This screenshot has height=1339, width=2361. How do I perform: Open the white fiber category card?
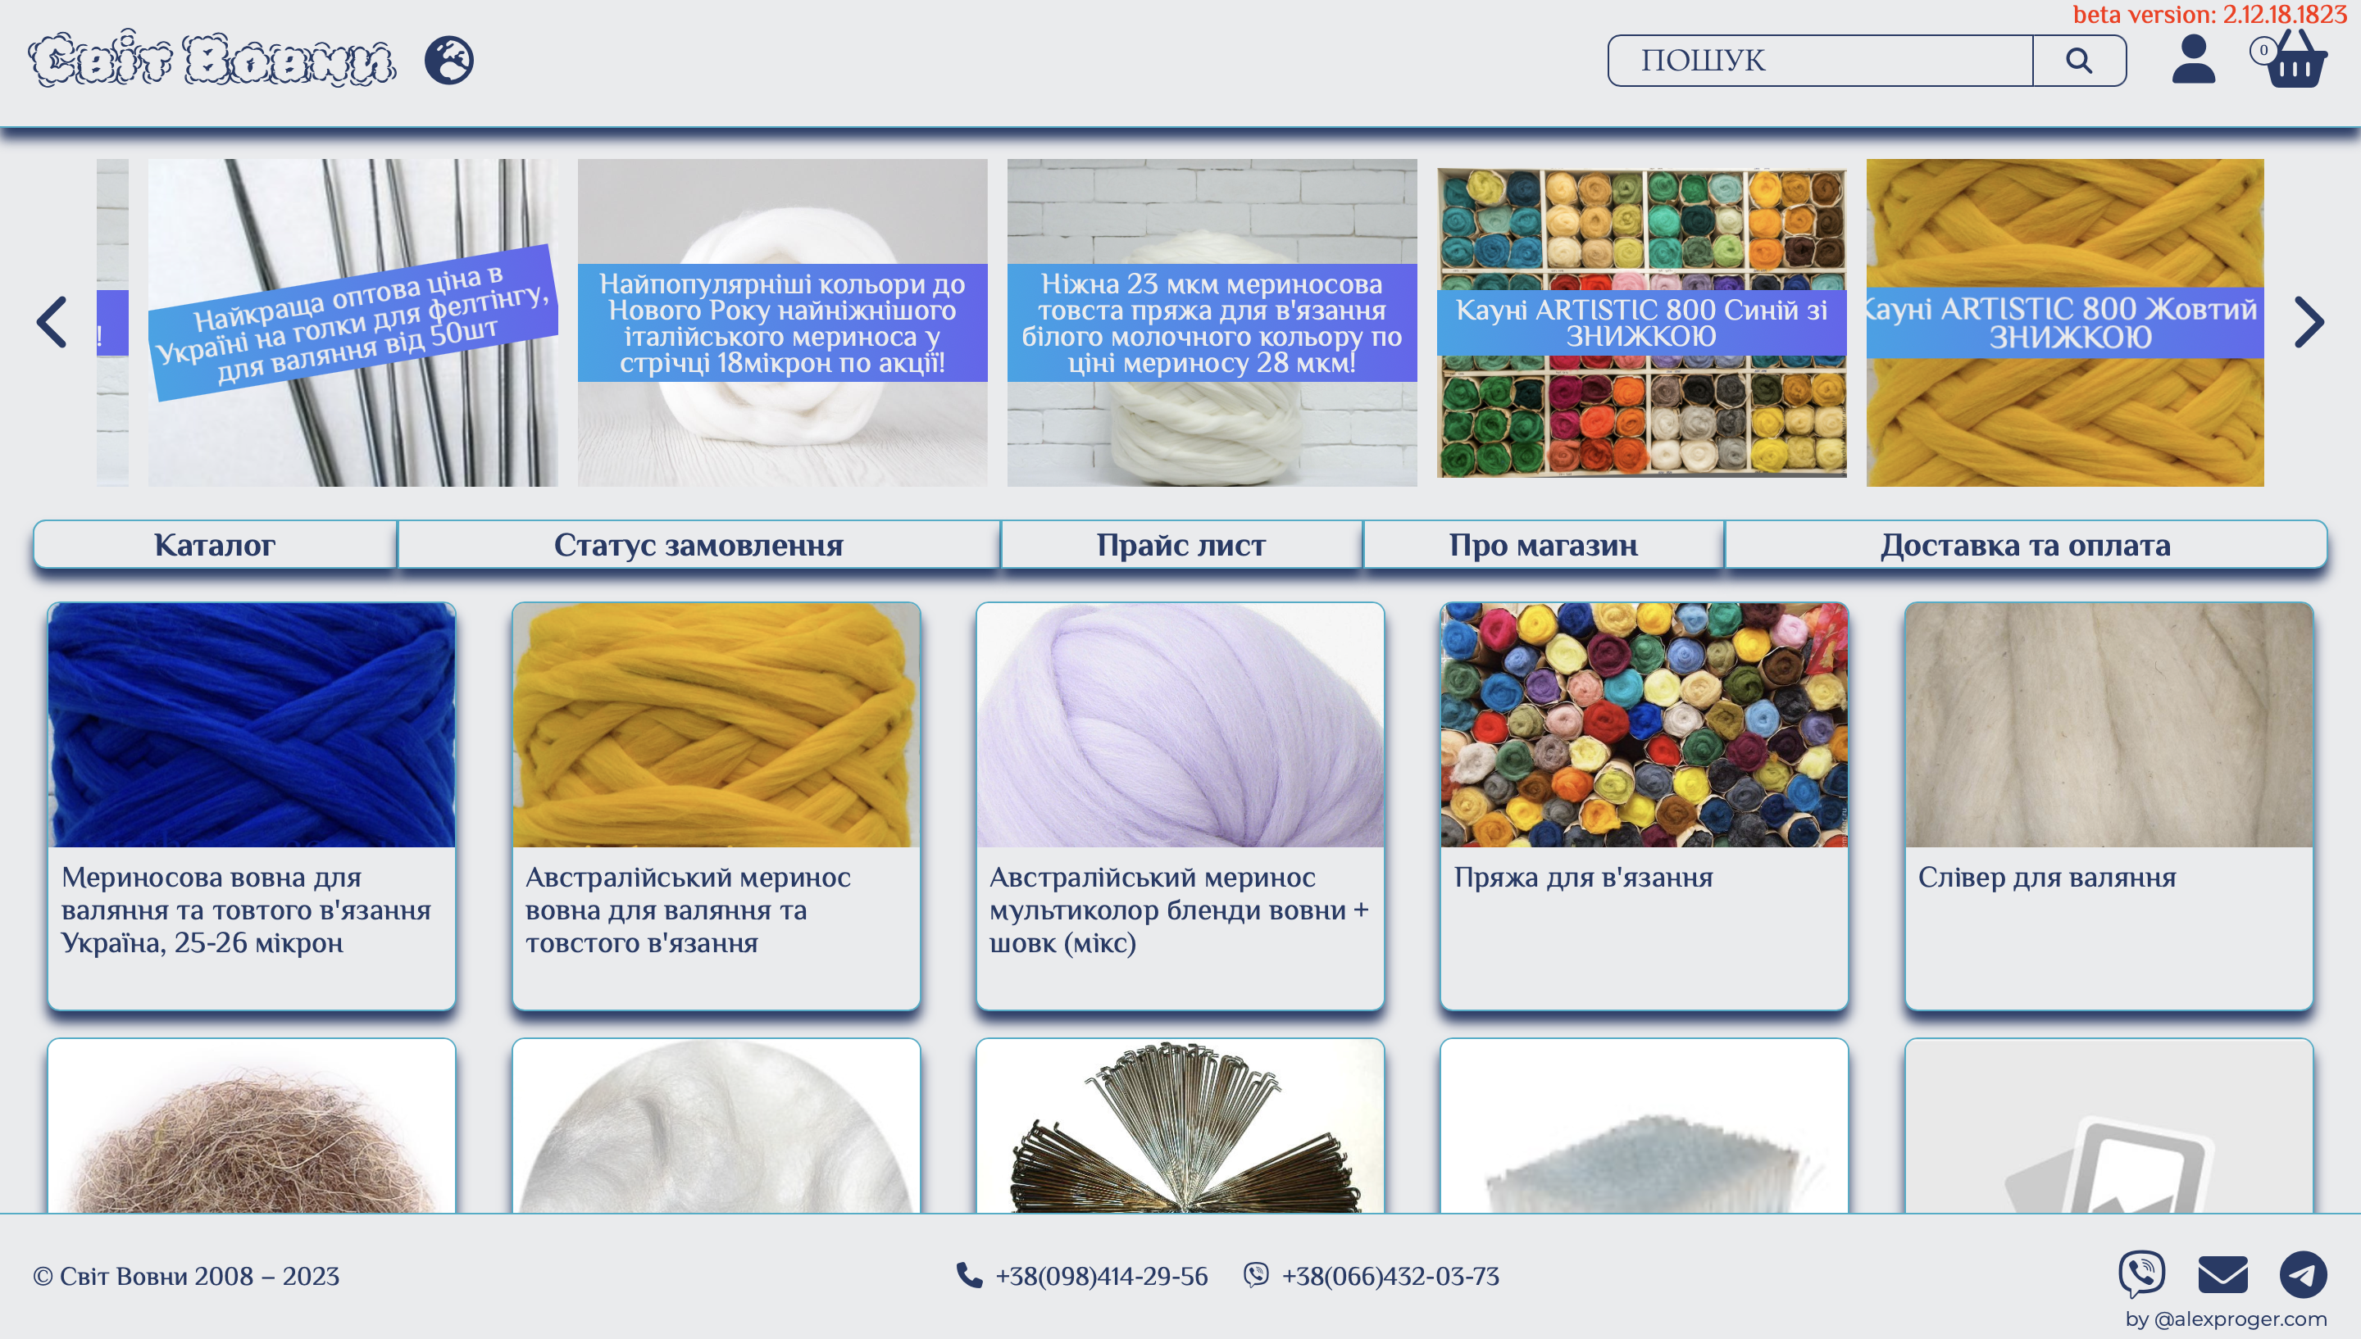coord(716,1126)
